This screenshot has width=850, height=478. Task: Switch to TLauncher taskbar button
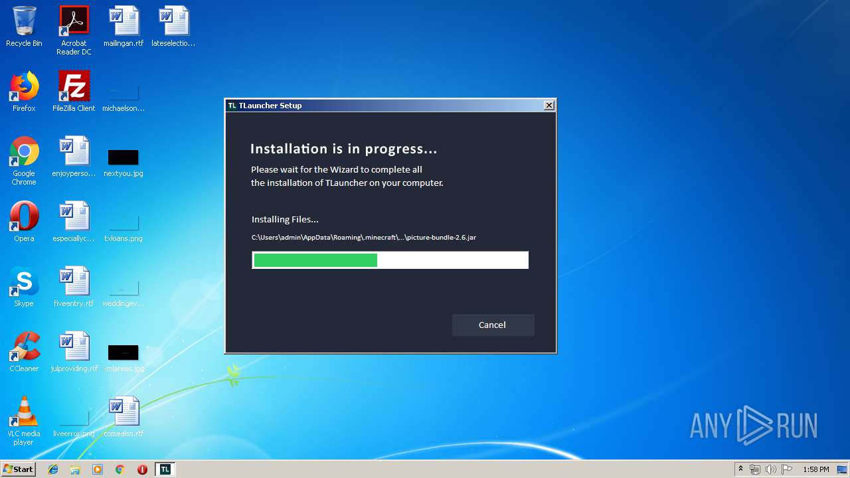click(x=165, y=469)
